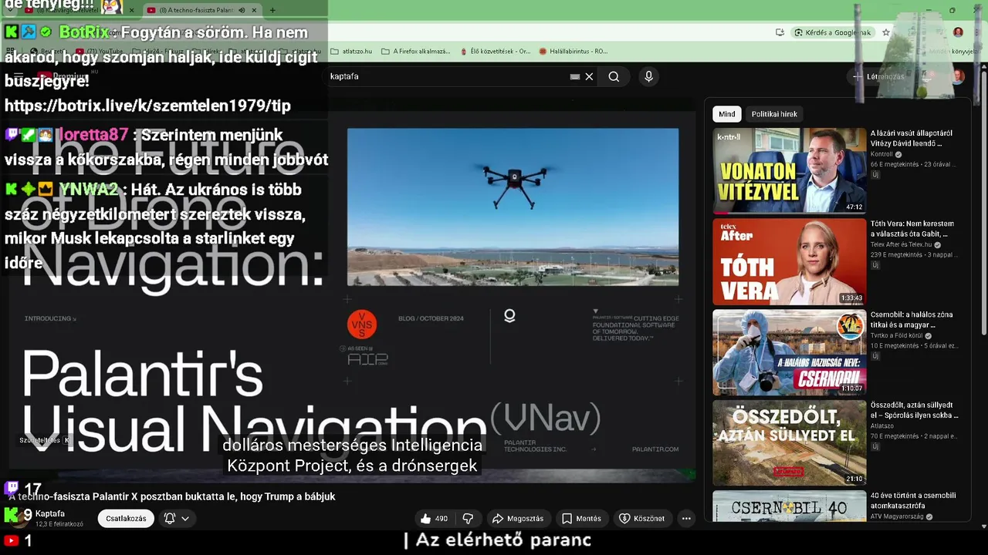
Task: Open A Firefox alkalmazá... bookmark folder
Action: pos(416,52)
